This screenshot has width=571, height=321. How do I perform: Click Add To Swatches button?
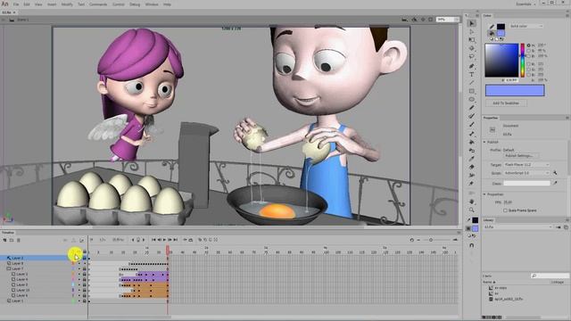(506, 103)
